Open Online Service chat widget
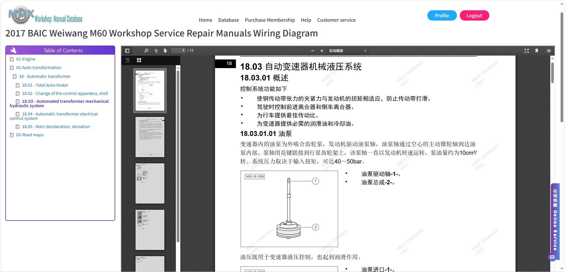 pos(555,220)
